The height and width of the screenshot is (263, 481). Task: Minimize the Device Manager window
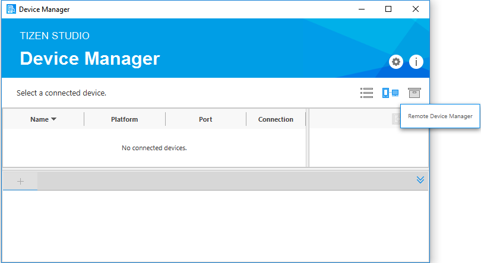click(x=361, y=9)
